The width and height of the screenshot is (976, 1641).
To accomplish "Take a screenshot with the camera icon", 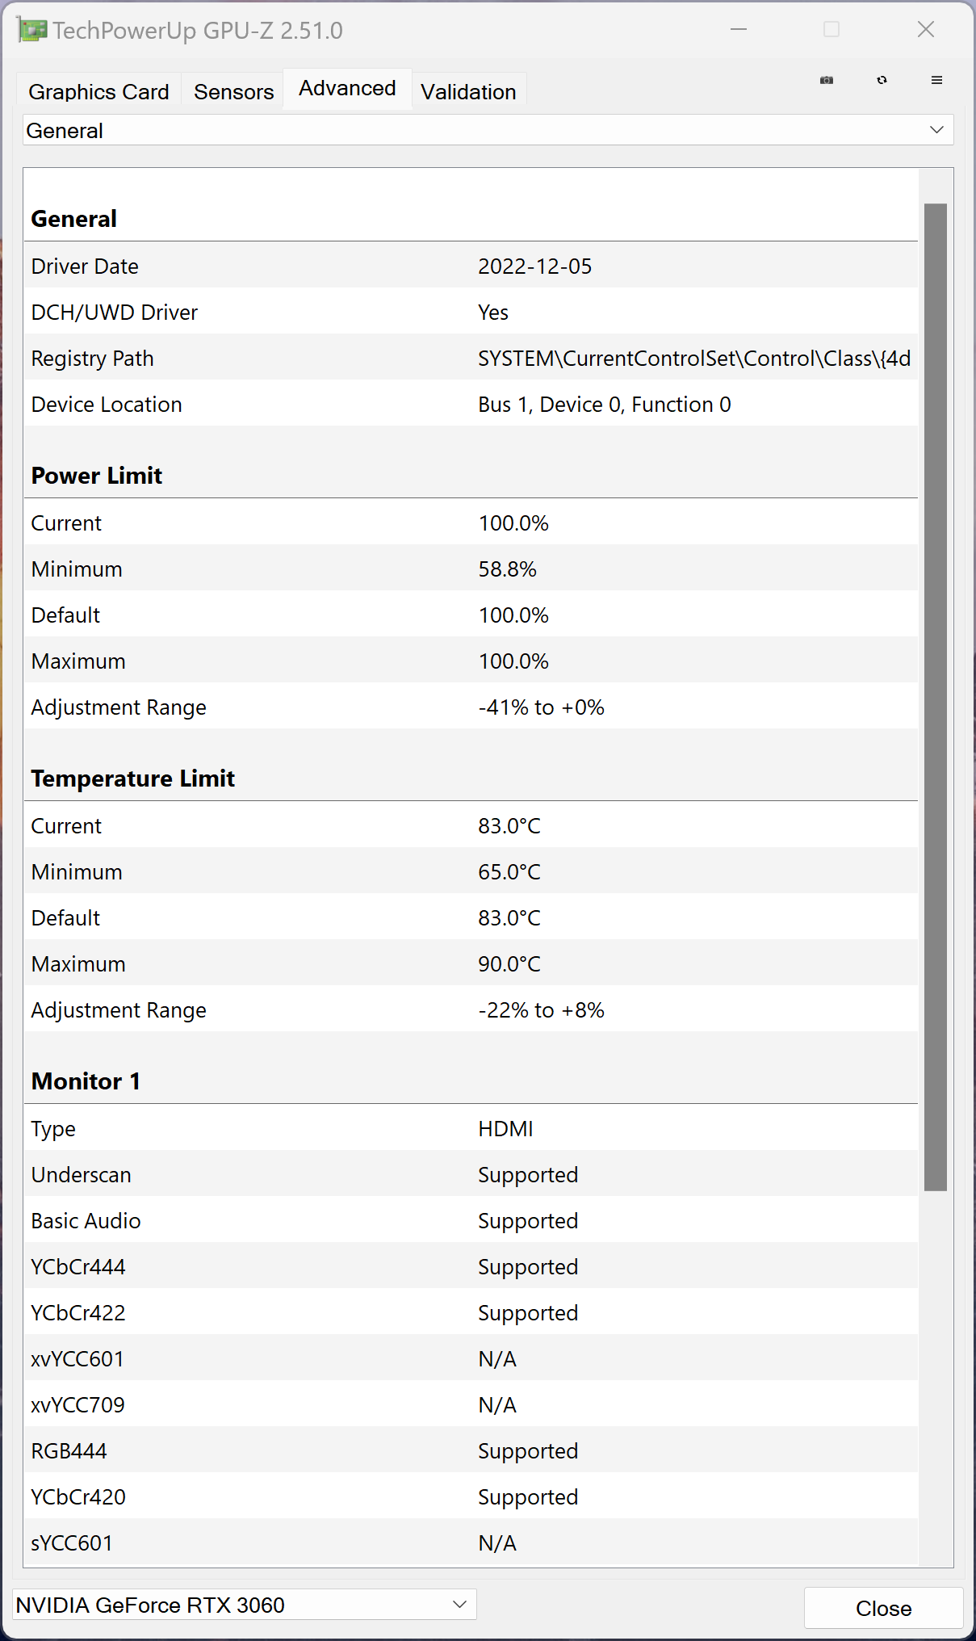I will [827, 80].
